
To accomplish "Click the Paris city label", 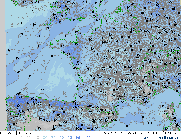I will point(108,43).
